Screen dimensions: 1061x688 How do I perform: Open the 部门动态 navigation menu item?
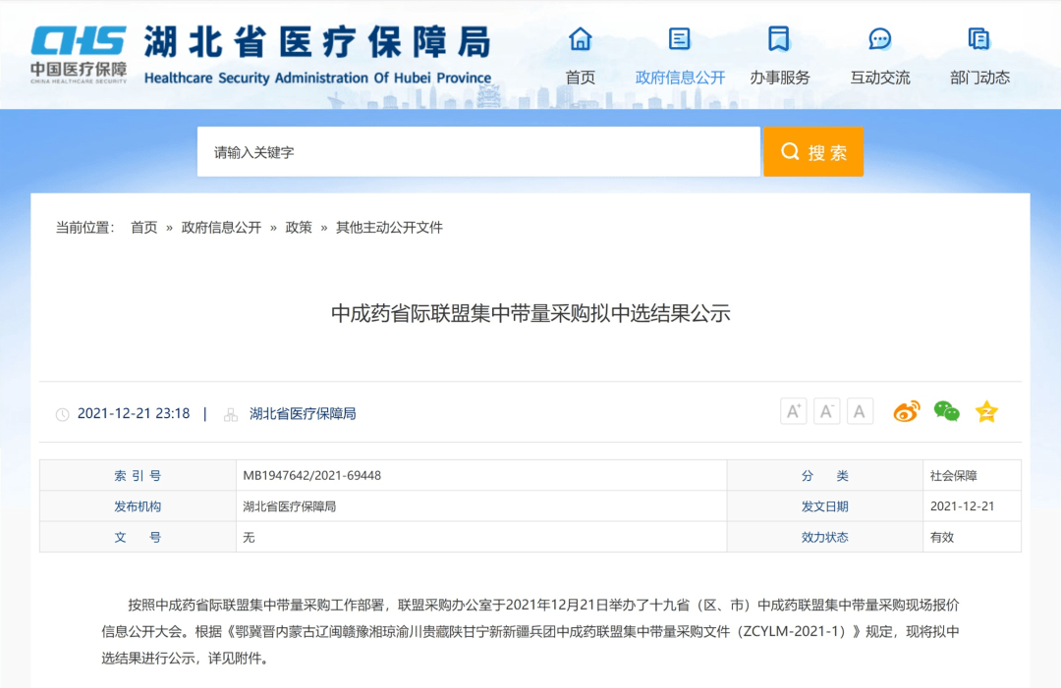tap(979, 78)
